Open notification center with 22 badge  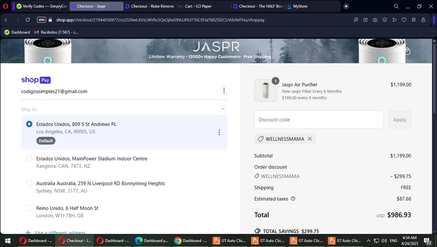[427, 241]
